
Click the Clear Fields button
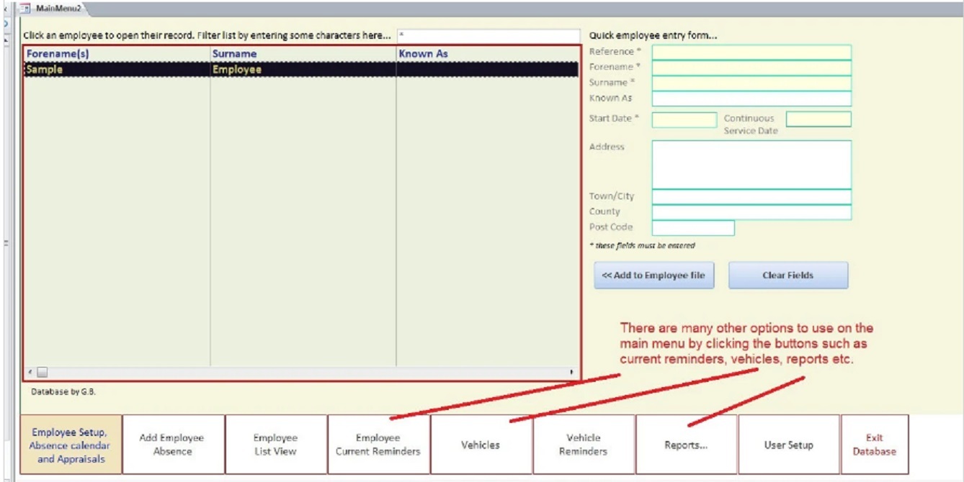(x=788, y=275)
